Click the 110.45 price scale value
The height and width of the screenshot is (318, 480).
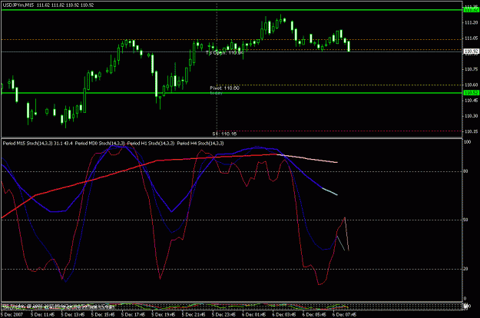click(471, 101)
